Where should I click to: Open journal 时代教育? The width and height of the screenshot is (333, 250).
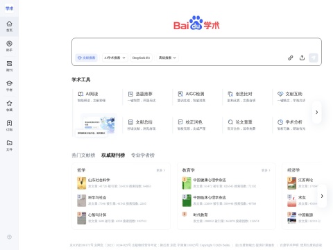(x=200, y=215)
